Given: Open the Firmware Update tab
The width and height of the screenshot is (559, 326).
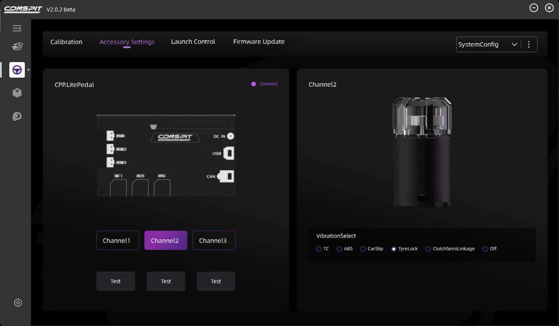Looking at the screenshot, I should click(259, 42).
